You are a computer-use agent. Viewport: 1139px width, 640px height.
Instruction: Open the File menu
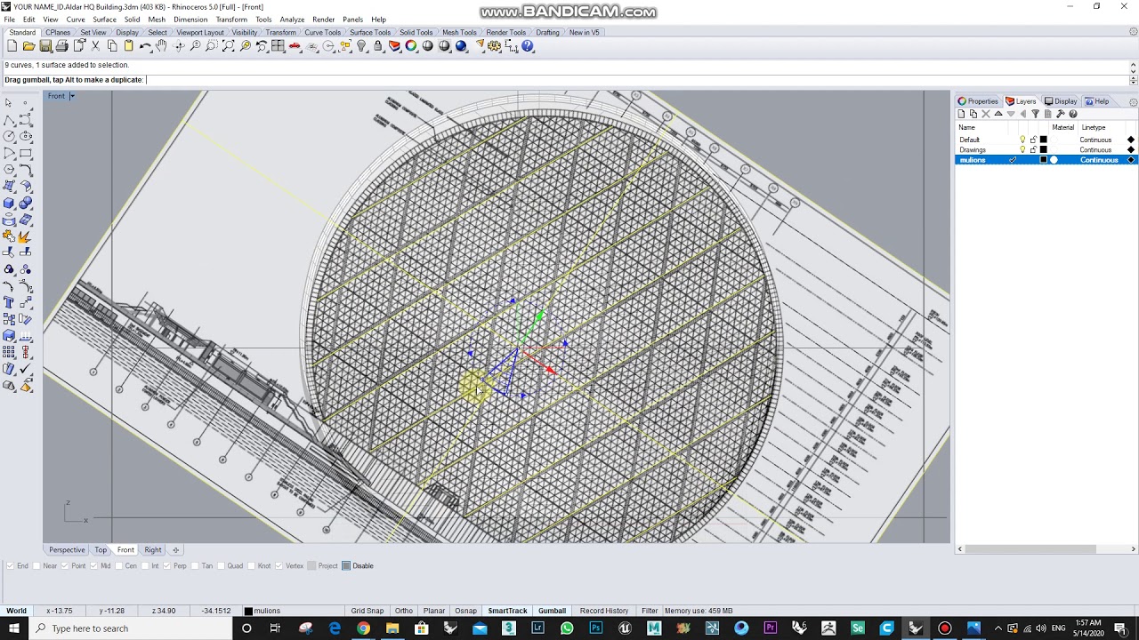pos(9,20)
